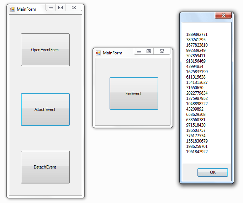Image resolution: width=243 pixels, height=203 pixels.
Task: Close the left MainForm window
Action: 74,8
